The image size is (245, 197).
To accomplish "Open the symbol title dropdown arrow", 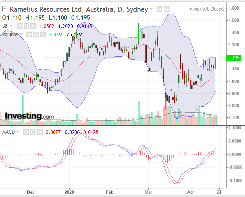I will click(151, 9).
